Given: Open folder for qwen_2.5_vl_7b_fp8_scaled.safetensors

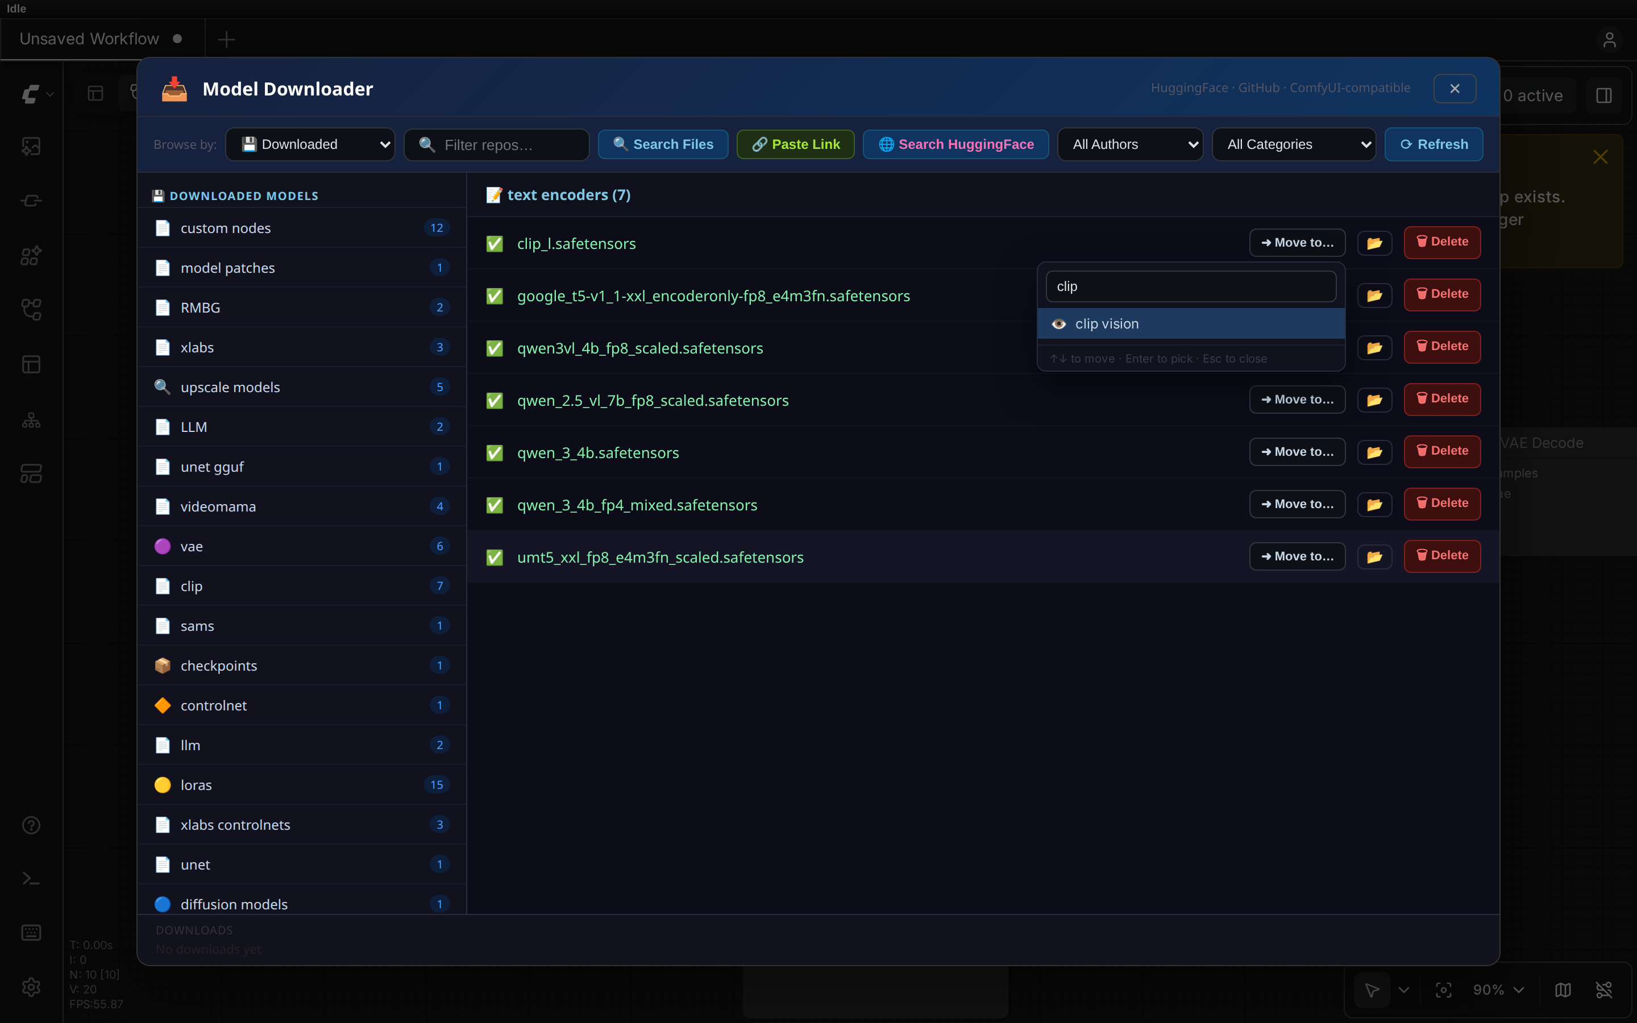Looking at the screenshot, I should coord(1374,400).
